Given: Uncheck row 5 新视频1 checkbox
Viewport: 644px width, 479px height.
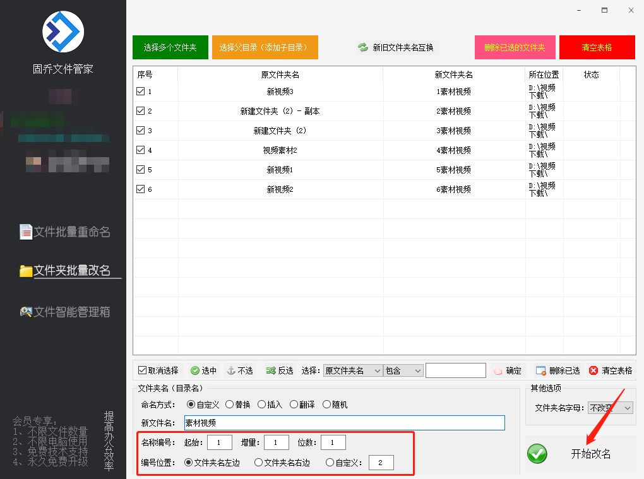Looking at the screenshot, I should click(x=140, y=170).
